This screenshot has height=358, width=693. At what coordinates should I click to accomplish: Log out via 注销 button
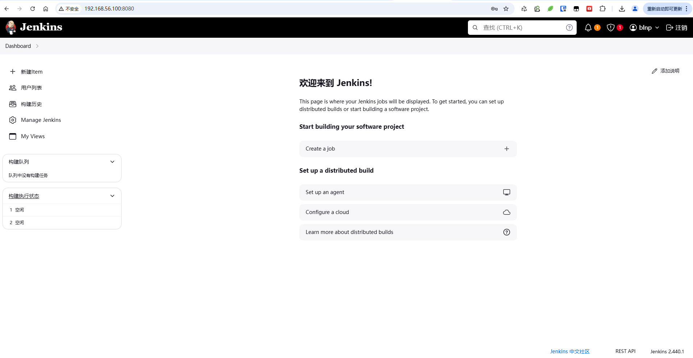[x=677, y=28]
